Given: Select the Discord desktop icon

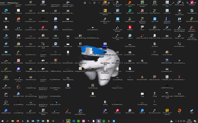Looking at the screenshot, I should click(19, 69).
